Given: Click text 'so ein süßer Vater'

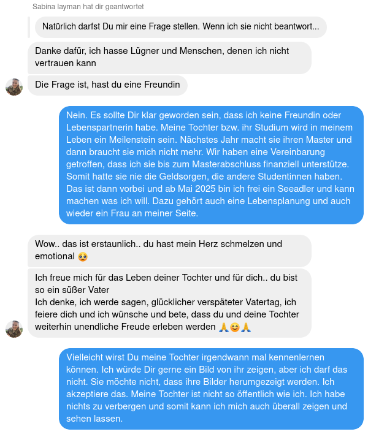Looking at the screenshot, I should click(x=72, y=290).
